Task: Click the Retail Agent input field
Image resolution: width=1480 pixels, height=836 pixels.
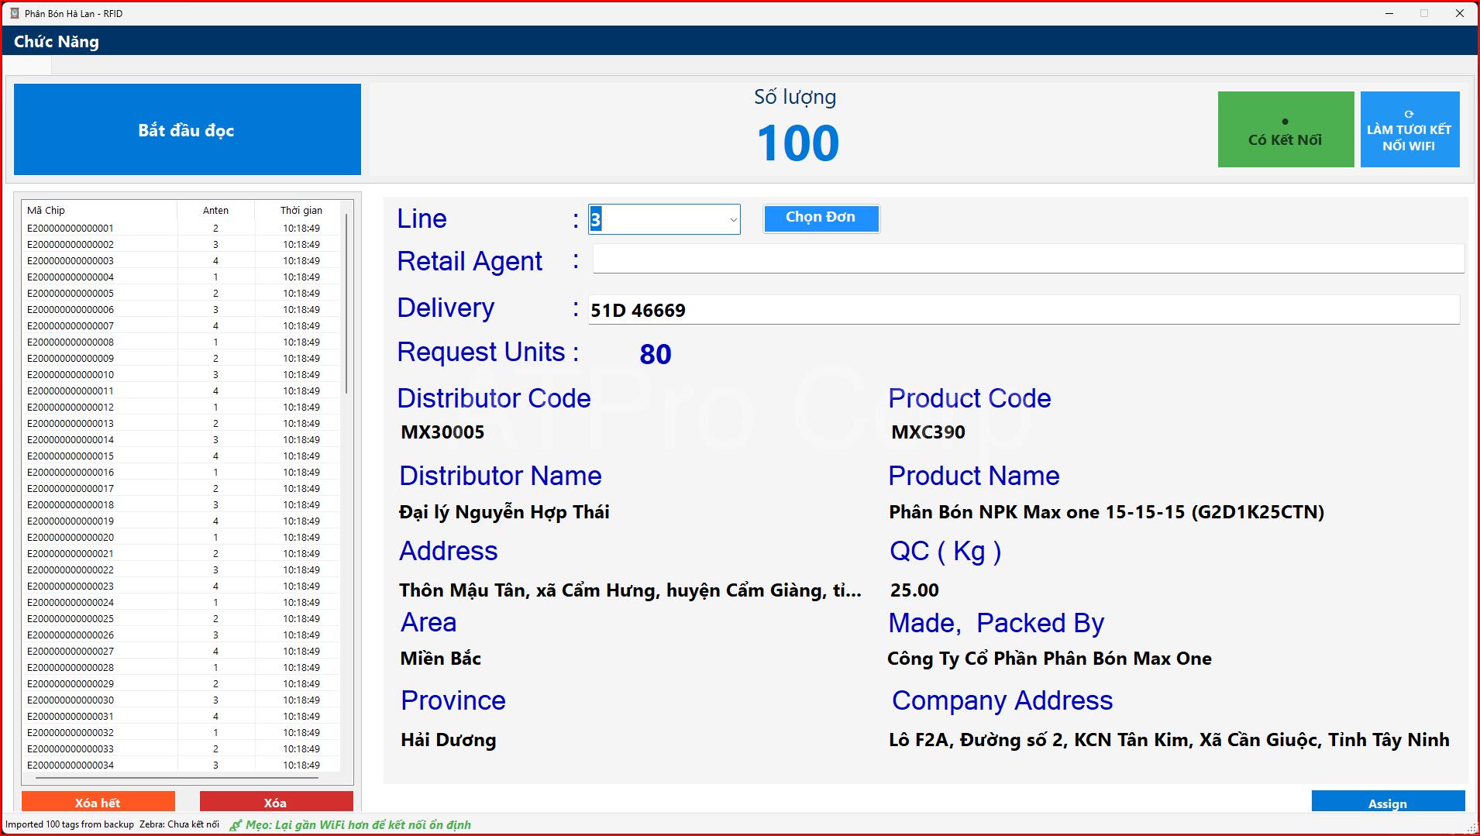Action: click(1027, 259)
